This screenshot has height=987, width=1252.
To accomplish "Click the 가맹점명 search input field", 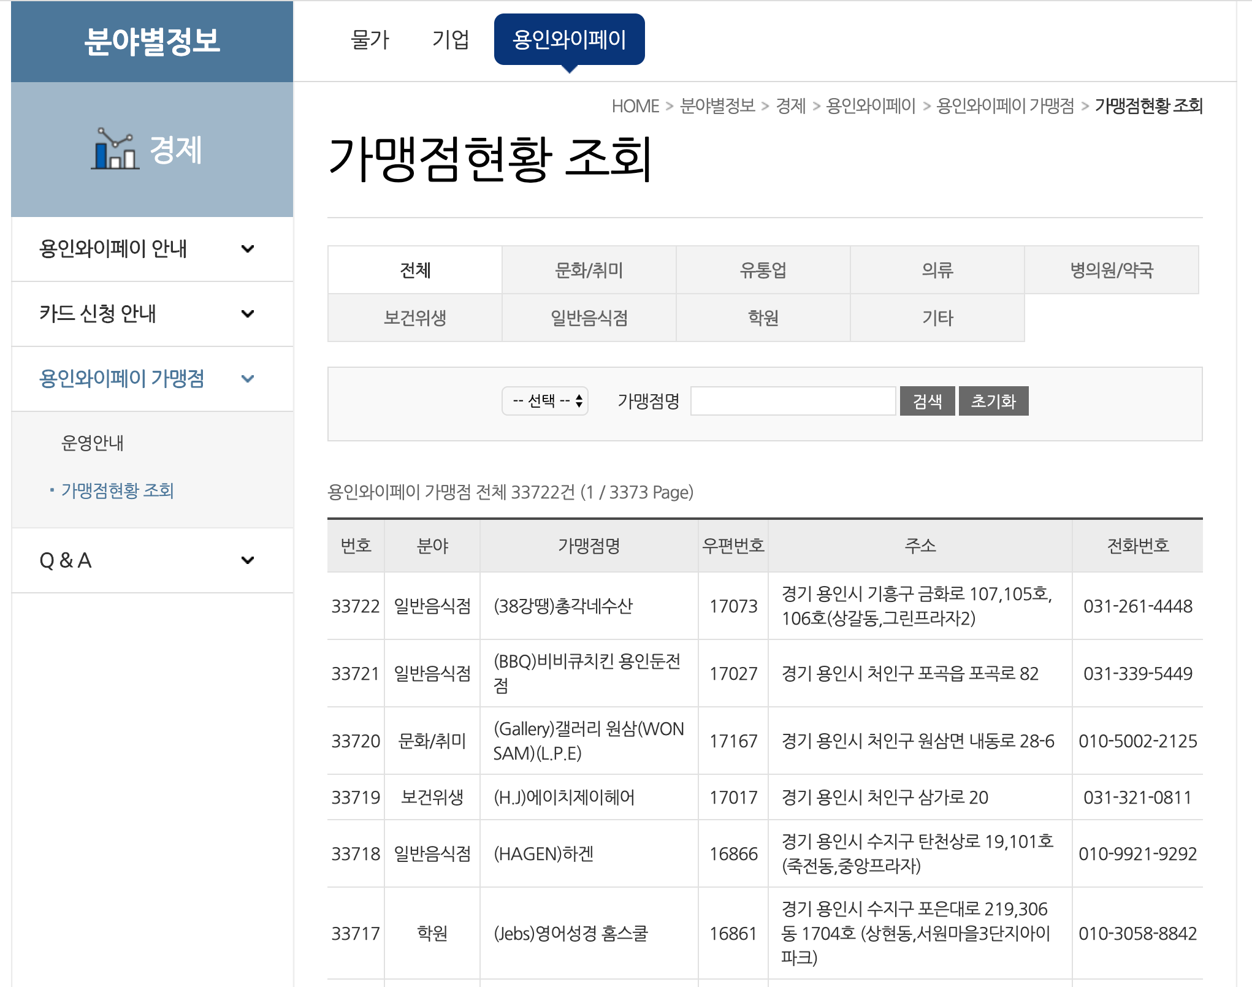I will [793, 401].
